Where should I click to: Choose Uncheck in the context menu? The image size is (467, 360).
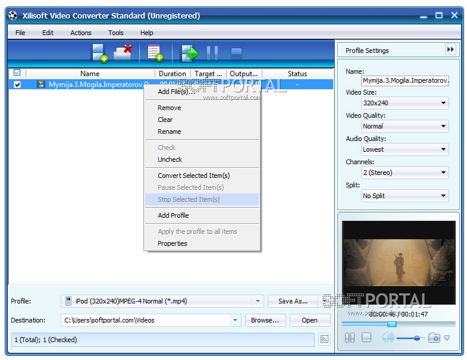[x=202, y=159]
